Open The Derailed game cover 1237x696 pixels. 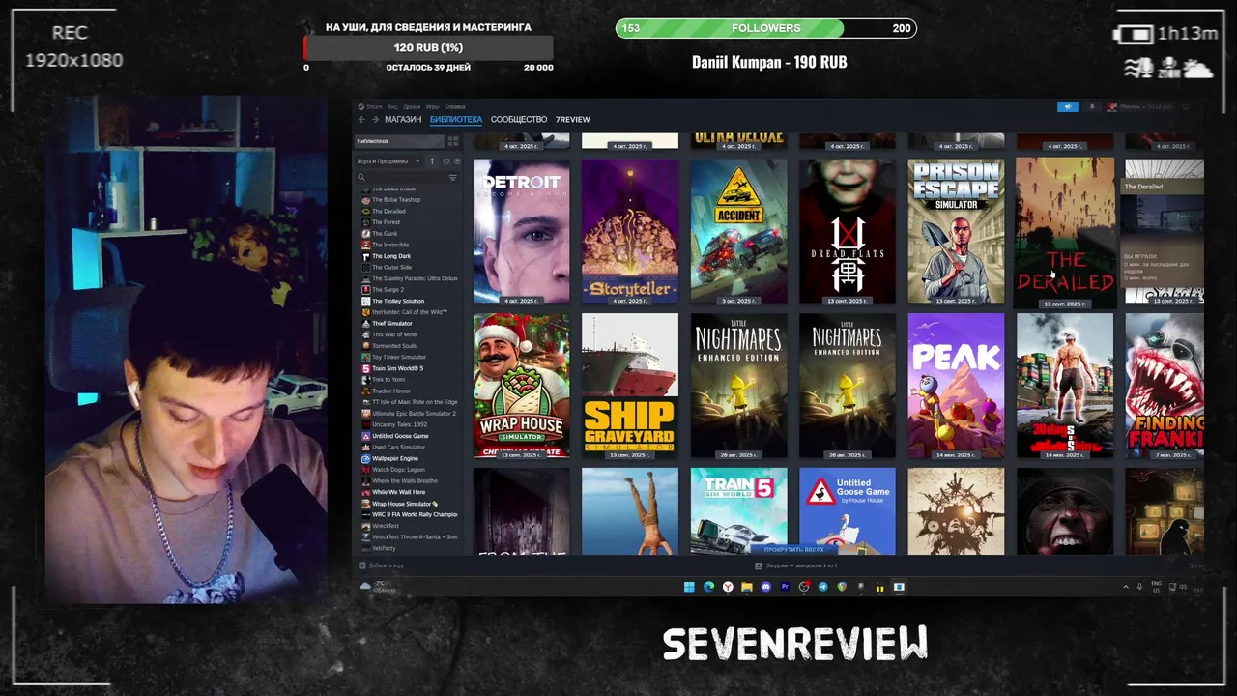(1065, 232)
